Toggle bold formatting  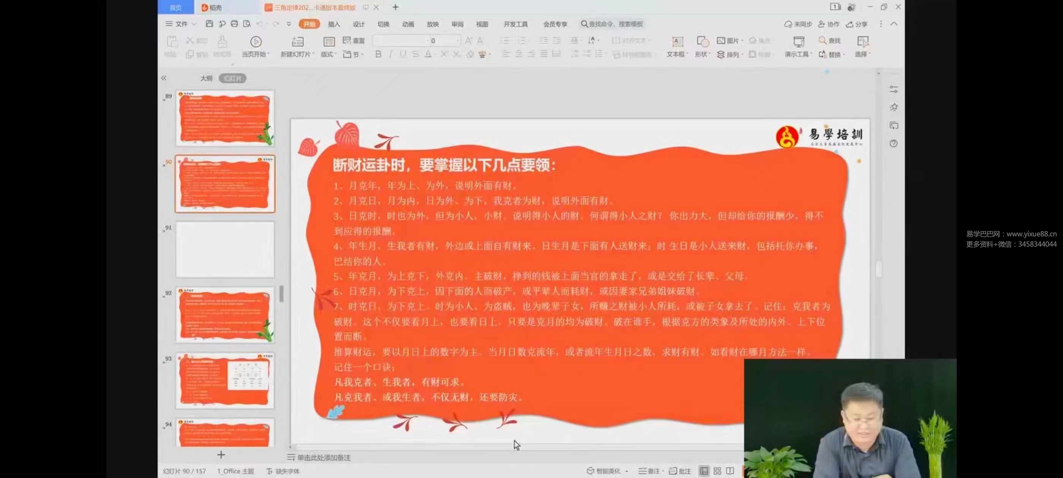point(378,54)
